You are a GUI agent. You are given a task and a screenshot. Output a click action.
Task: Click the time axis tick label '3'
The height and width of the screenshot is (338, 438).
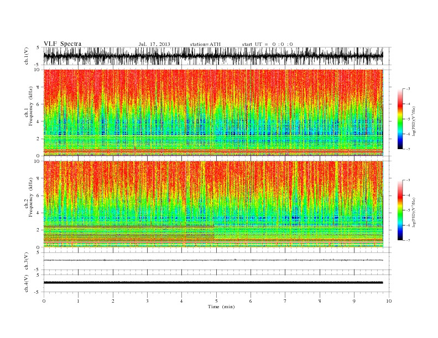point(147,301)
